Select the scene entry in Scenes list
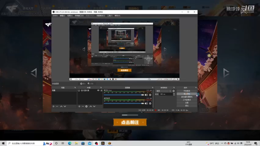260x146 pixels. (x=64, y=91)
